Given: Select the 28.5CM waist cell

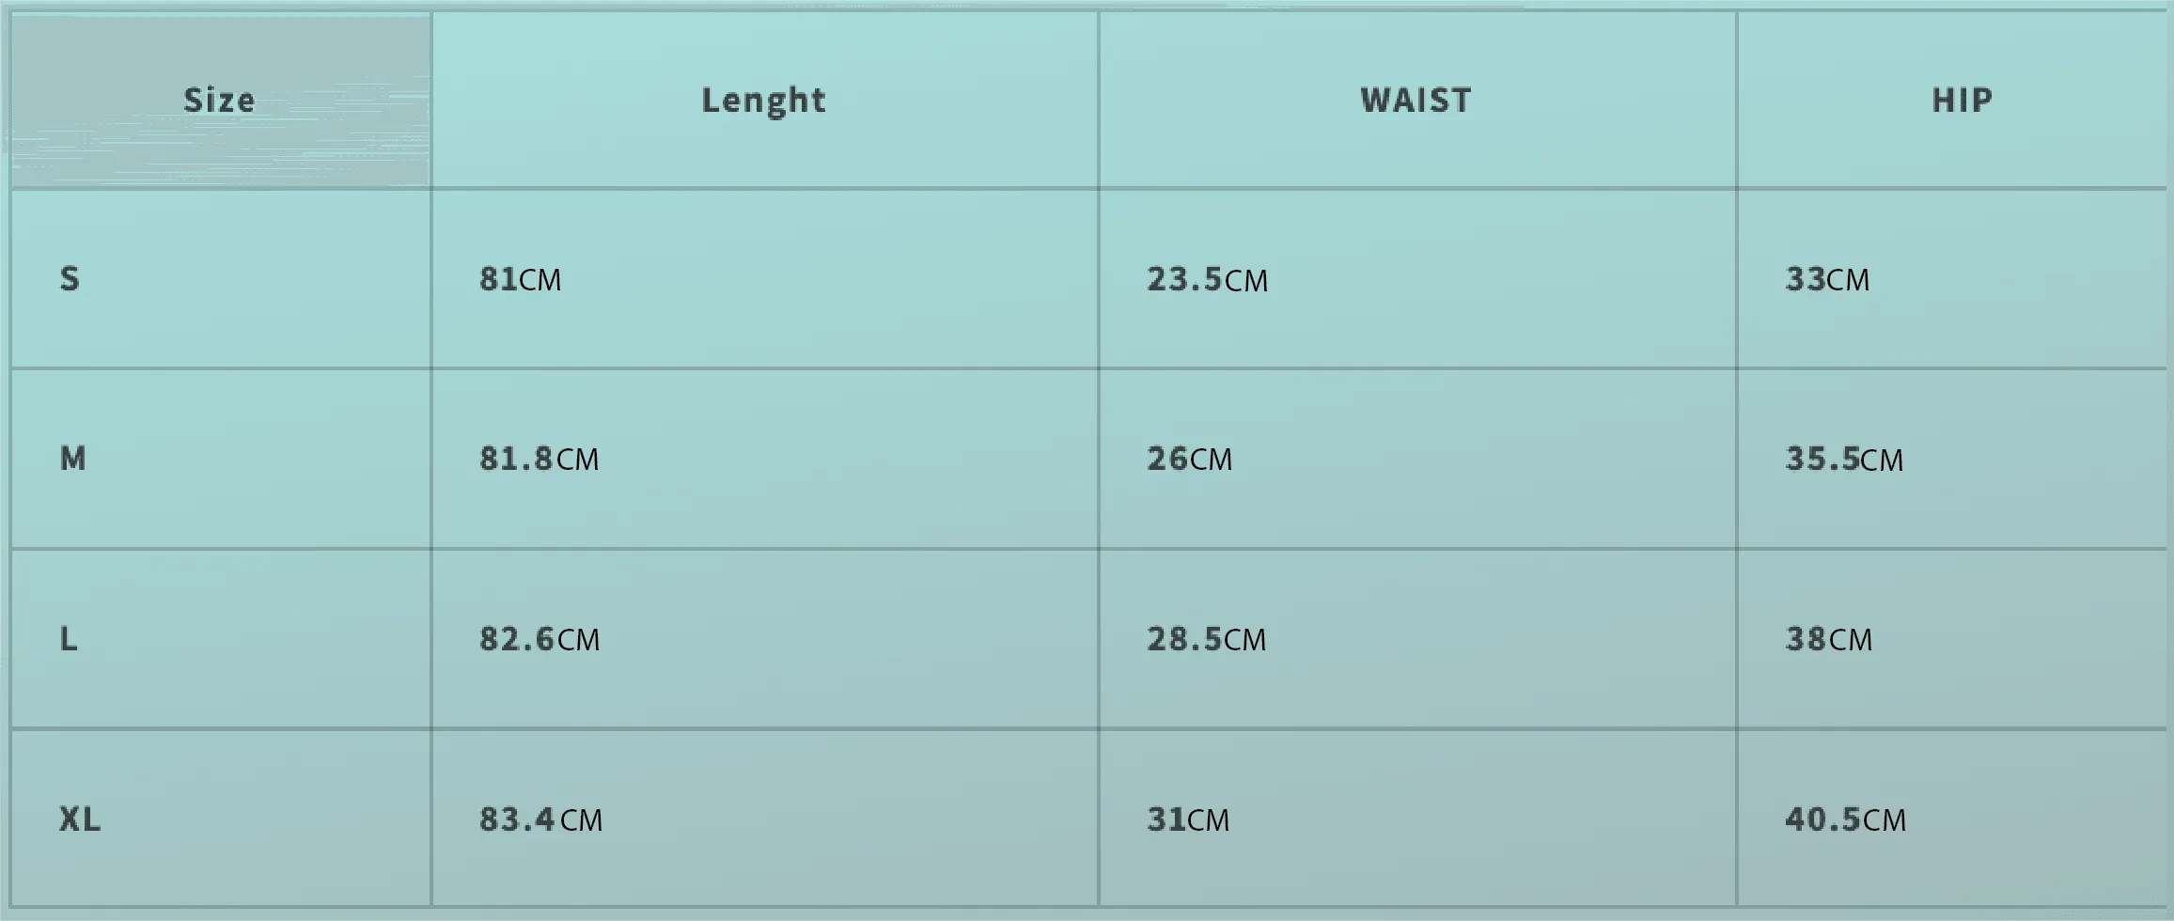Looking at the screenshot, I should click(x=1206, y=639).
